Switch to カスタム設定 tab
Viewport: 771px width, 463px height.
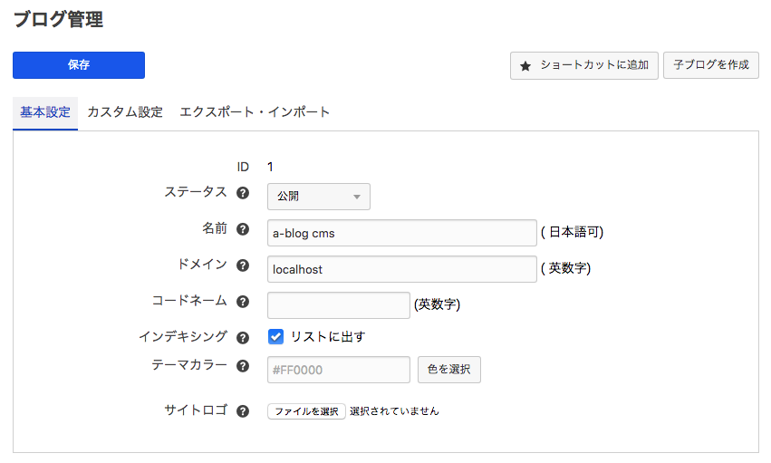point(125,112)
